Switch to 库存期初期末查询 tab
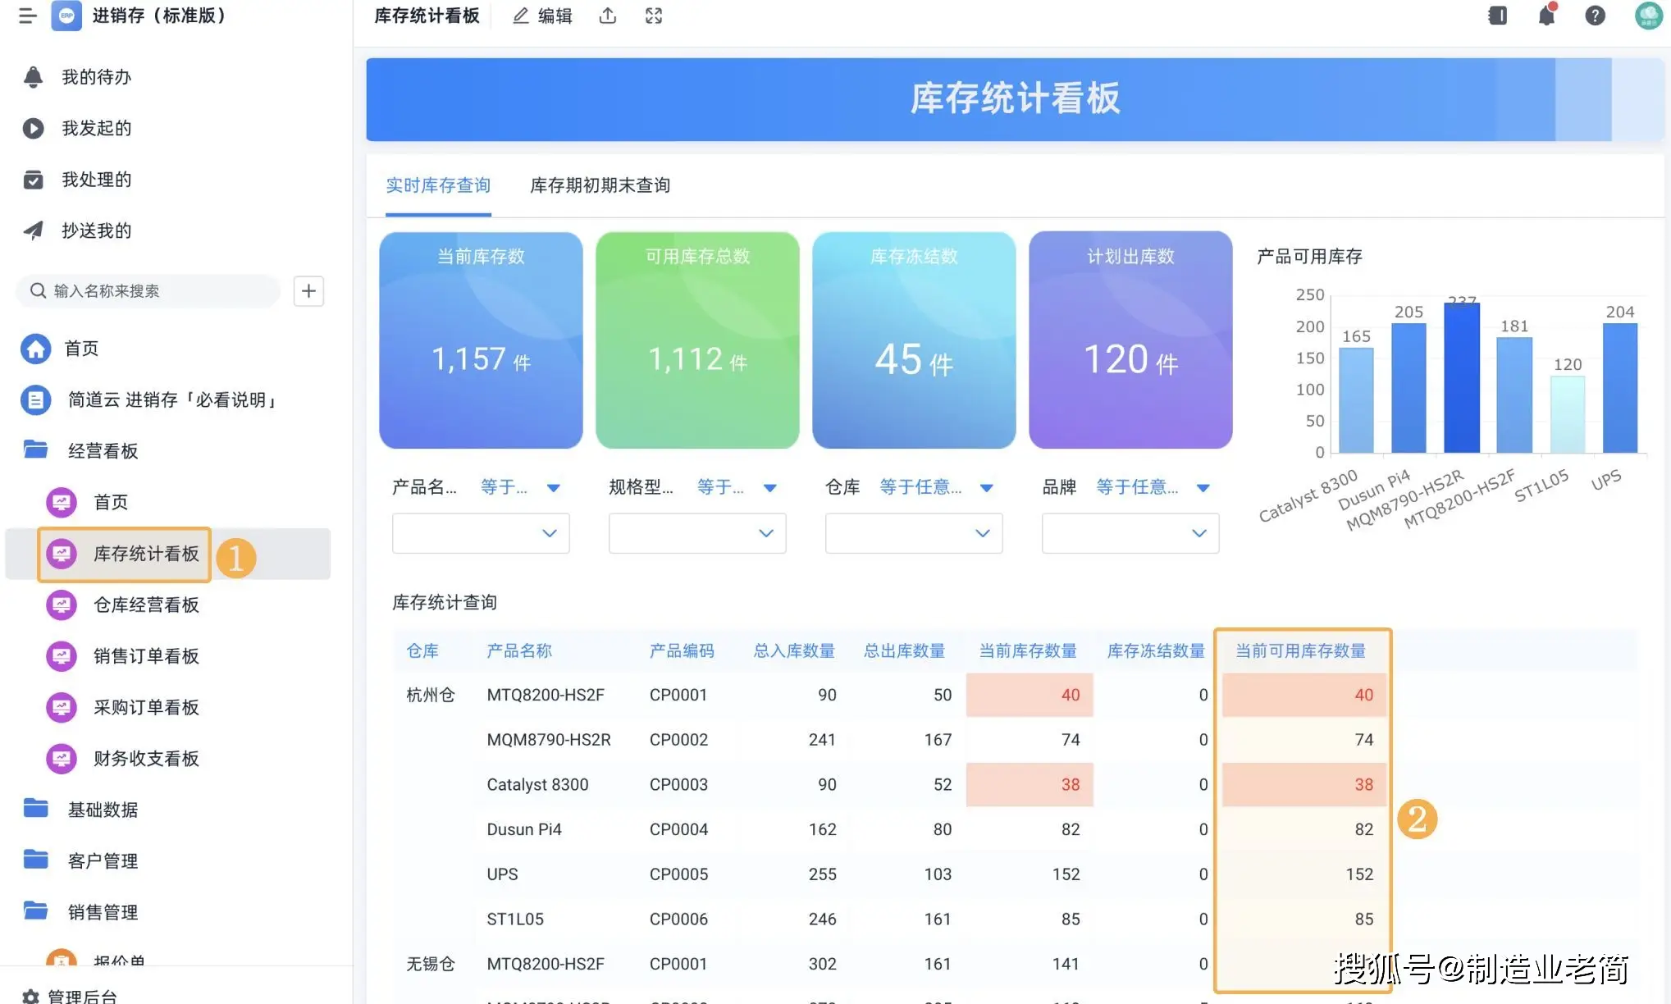Image resolution: width=1671 pixels, height=1004 pixels. click(x=600, y=185)
